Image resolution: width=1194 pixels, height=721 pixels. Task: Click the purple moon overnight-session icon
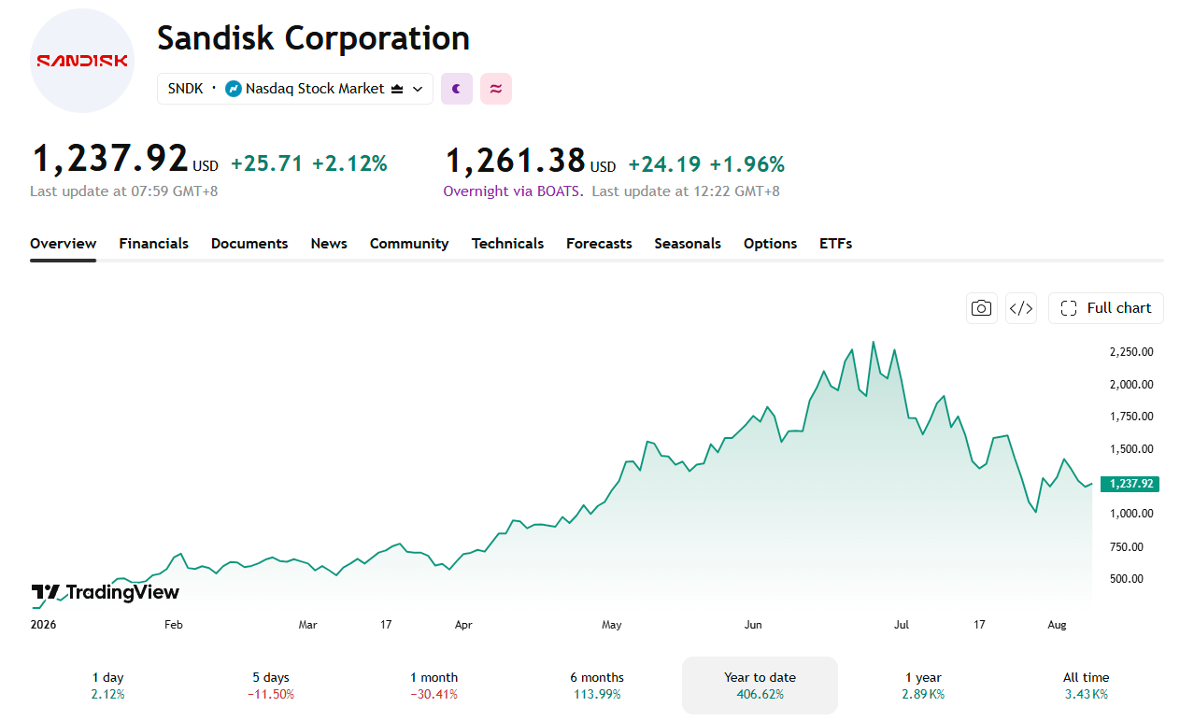click(x=457, y=89)
